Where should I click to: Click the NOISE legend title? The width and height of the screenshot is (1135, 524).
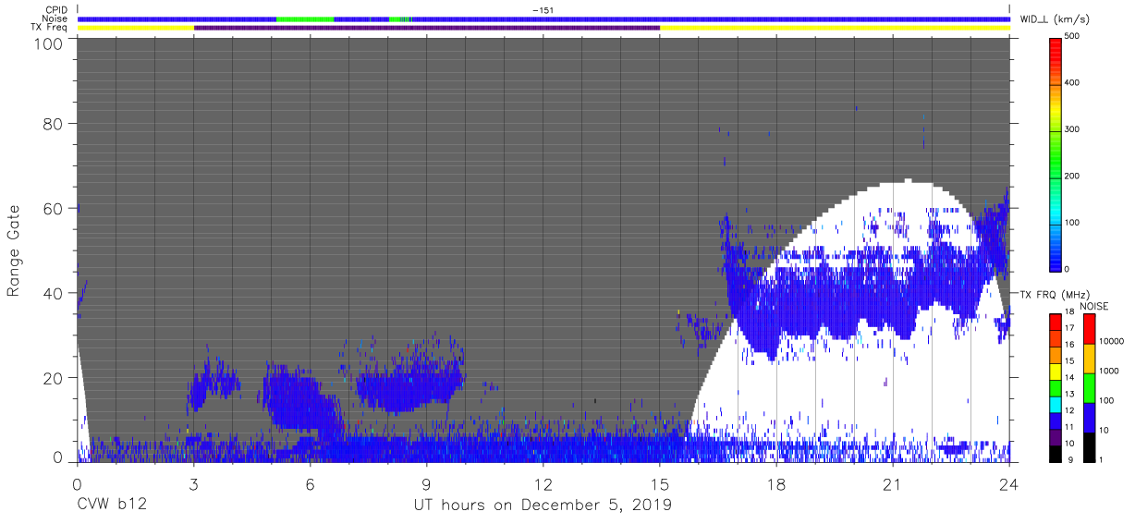pos(1092,307)
